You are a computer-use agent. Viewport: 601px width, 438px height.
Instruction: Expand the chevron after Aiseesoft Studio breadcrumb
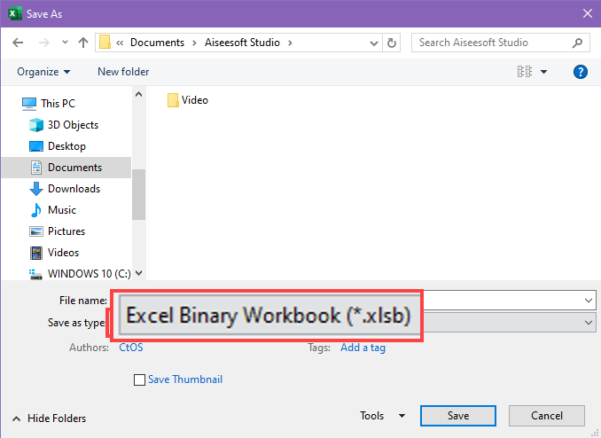[290, 43]
